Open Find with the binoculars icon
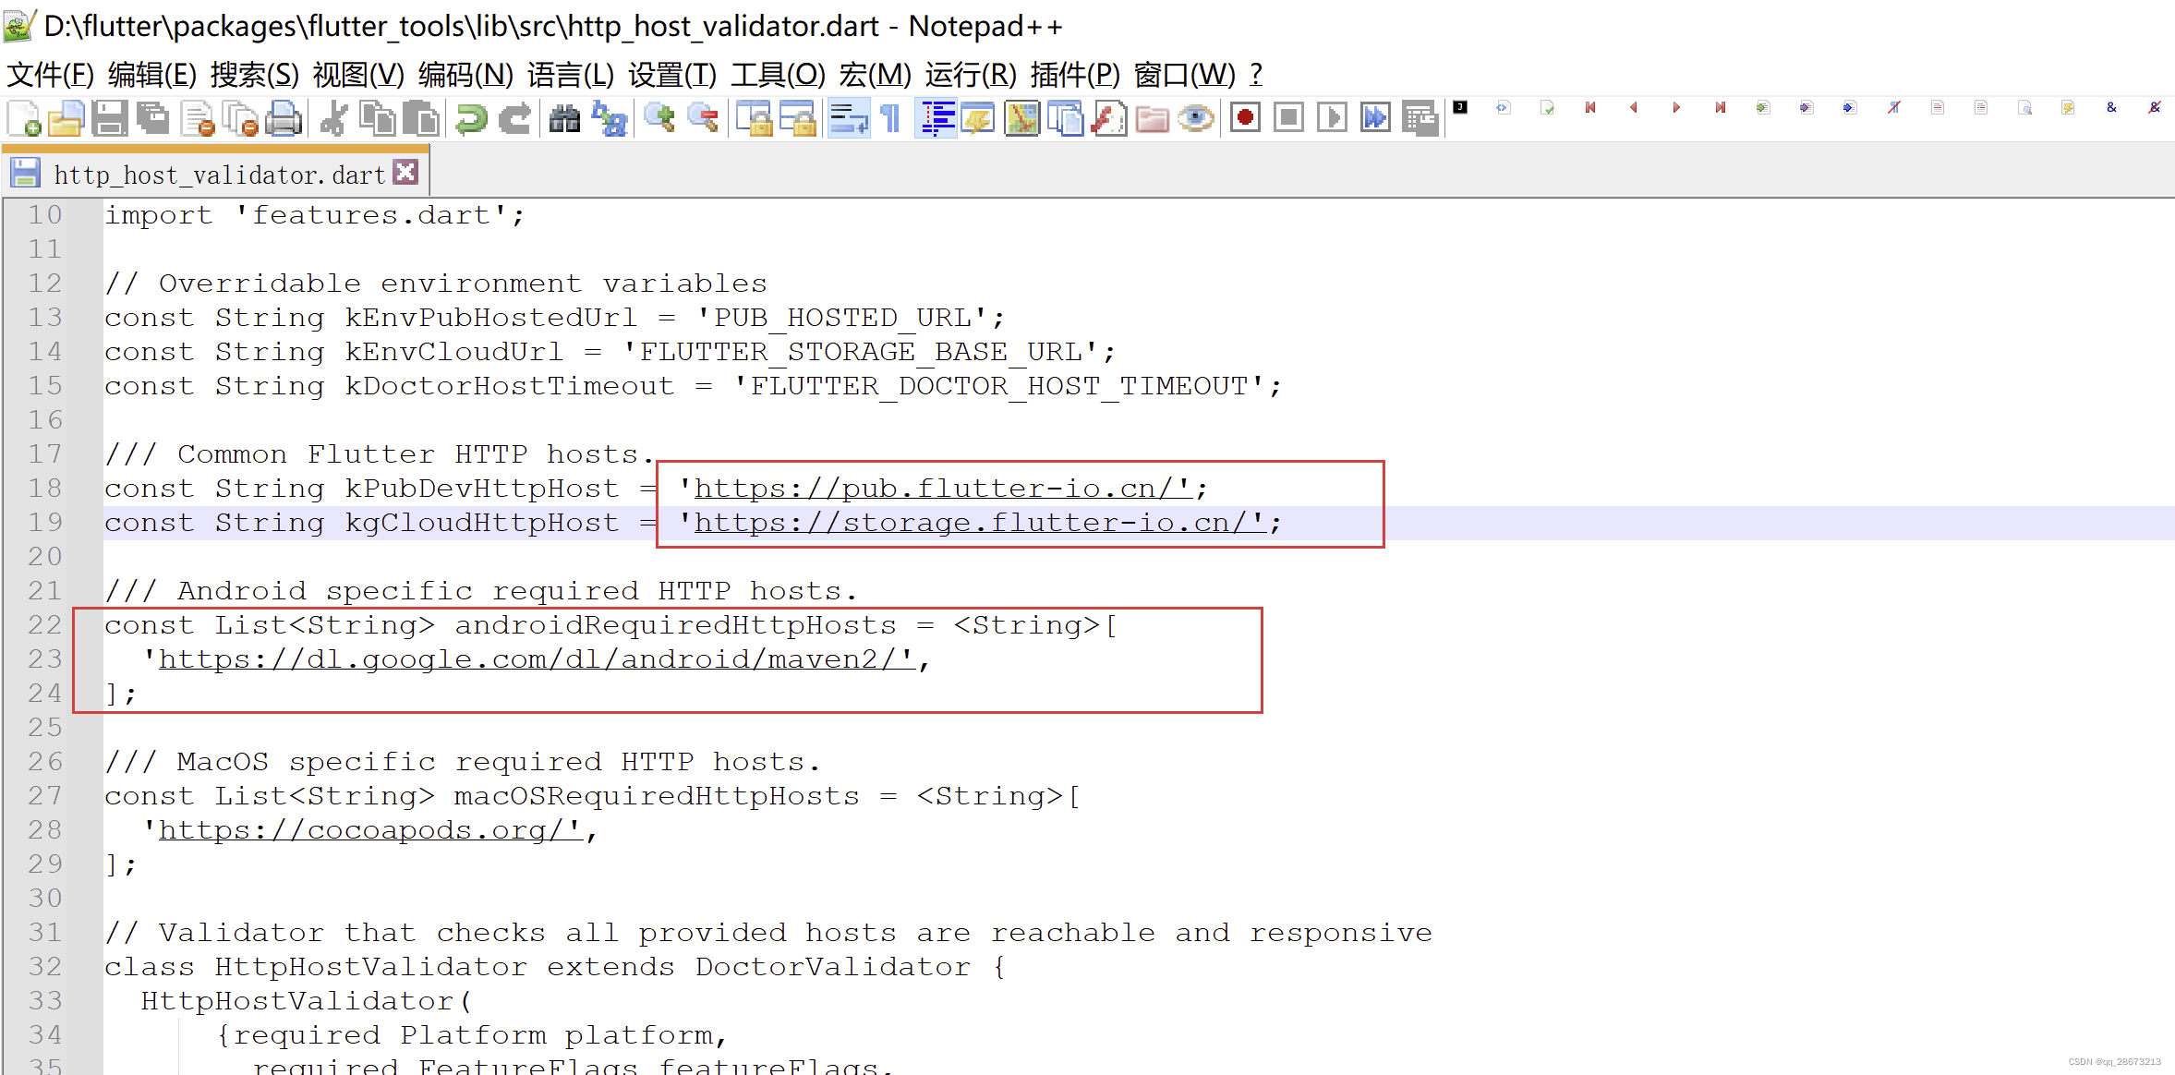2175x1075 pixels. coord(564,119)
